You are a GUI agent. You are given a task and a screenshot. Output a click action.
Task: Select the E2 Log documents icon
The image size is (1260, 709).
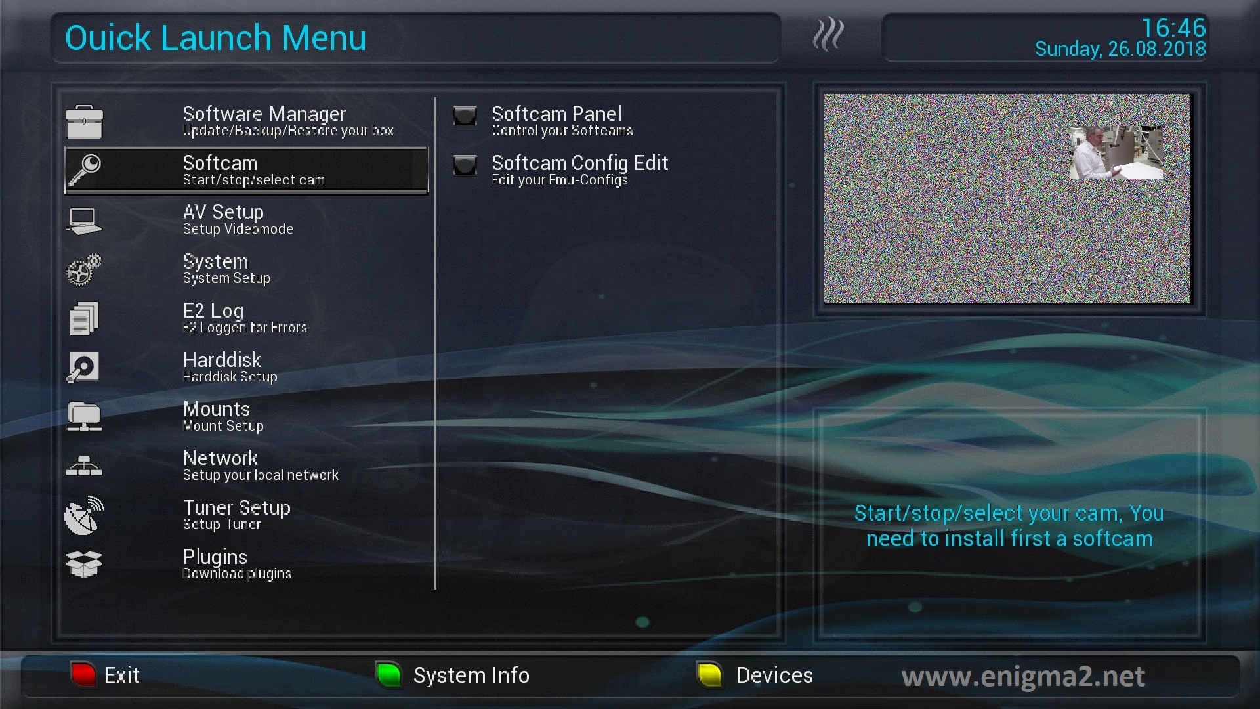pos(84,318)
